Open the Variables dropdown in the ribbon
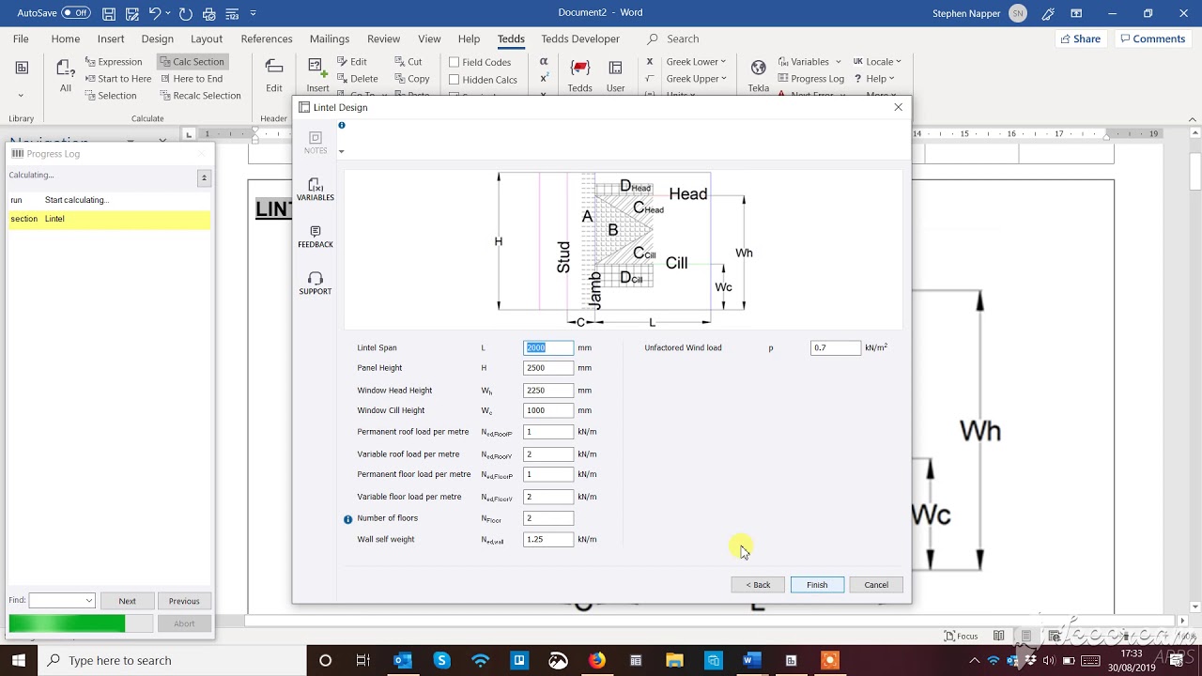Viewport: 1202px width, 676px height. [x=809, y=62]
